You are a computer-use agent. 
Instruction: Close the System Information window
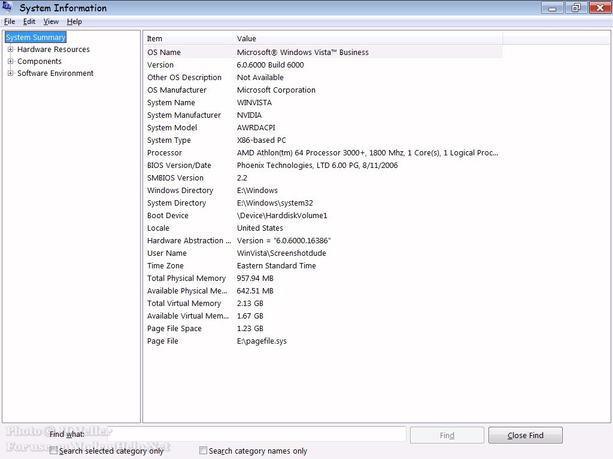pos(600,8)
